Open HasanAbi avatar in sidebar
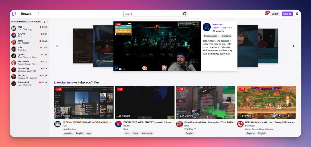This screenshot has height=147, width=311. 14,83
